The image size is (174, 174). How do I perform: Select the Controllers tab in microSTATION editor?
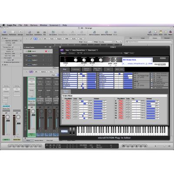pyautogui.click(x=76, y=70)
